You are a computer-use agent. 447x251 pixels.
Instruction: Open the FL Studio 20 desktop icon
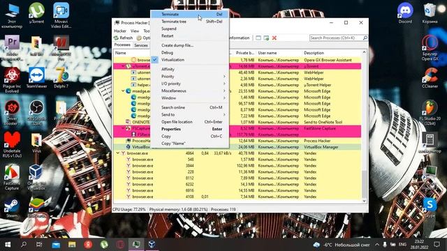tap(430, 113)
